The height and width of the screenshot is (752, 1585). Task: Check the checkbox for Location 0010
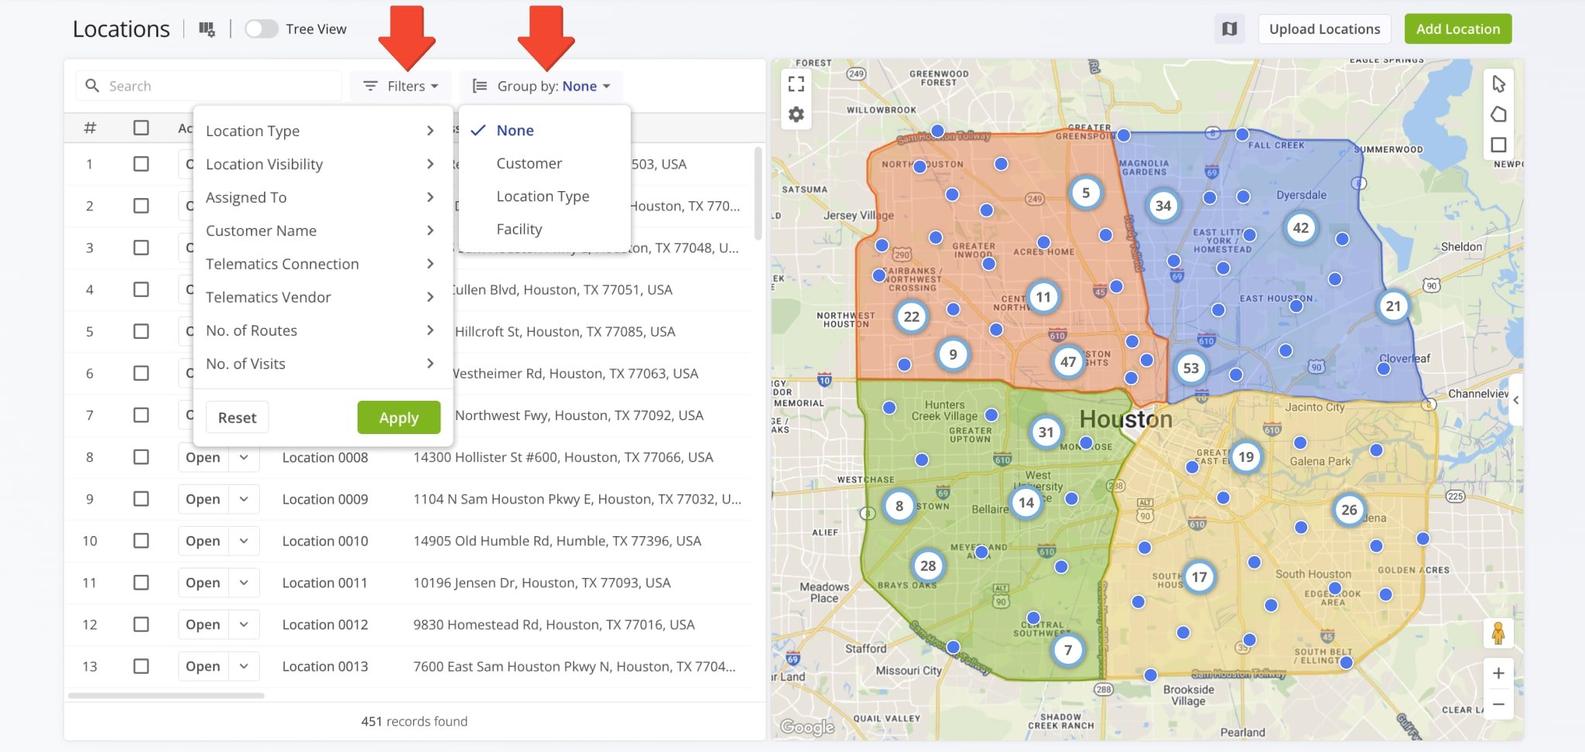pyautogui.click(x=142, y=540)
